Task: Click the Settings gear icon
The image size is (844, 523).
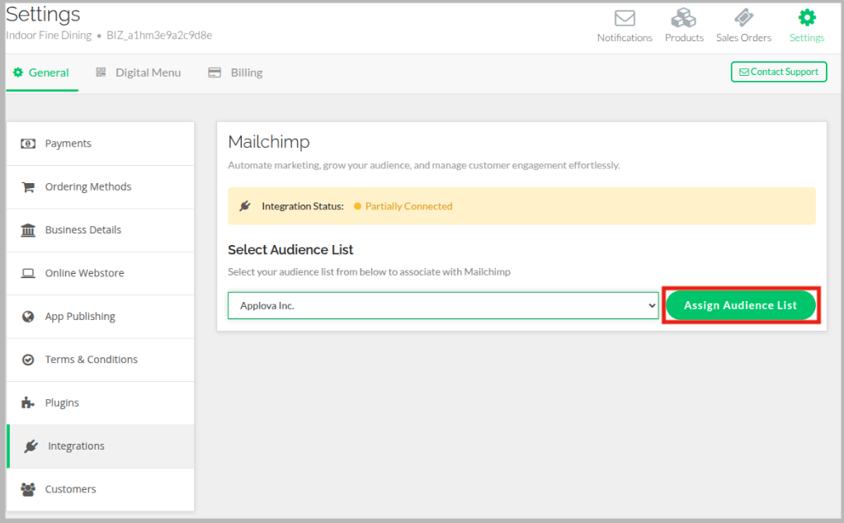Action: coord(806,18)
